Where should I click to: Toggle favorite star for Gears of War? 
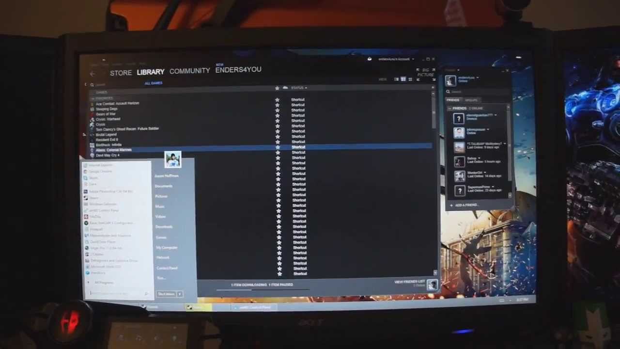[277, 110]
